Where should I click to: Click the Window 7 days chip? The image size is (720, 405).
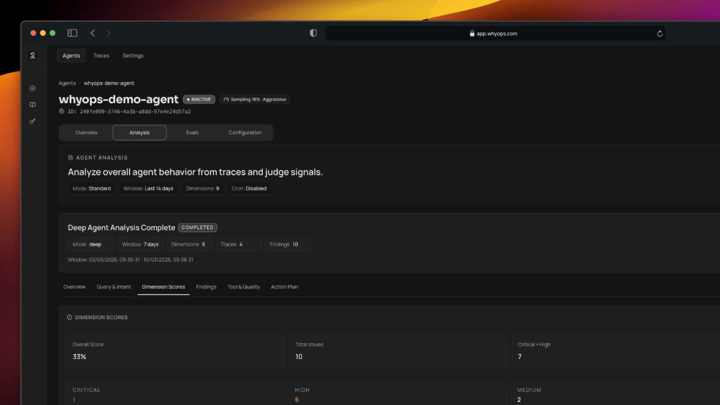(x=140, y=244)
